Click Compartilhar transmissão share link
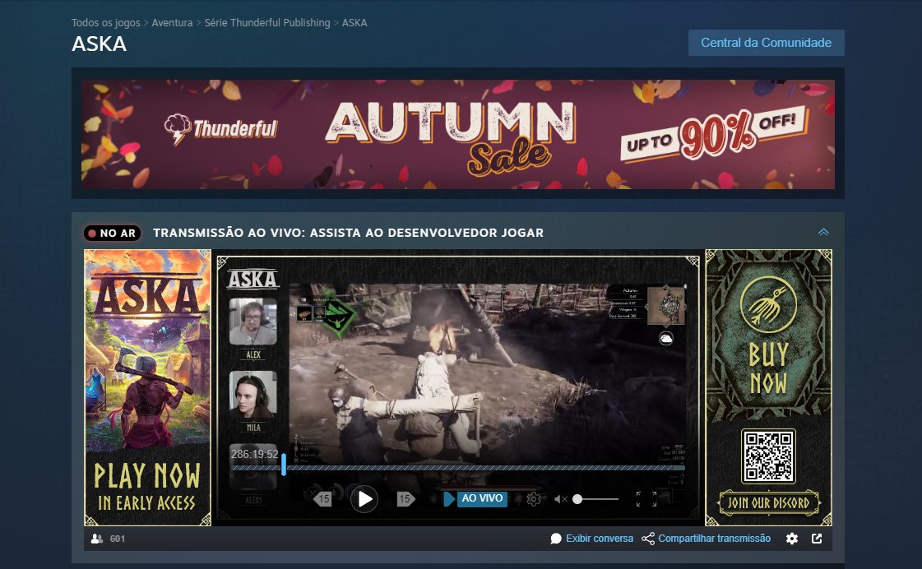Screen dimensions: 922x569 [714, 539]
